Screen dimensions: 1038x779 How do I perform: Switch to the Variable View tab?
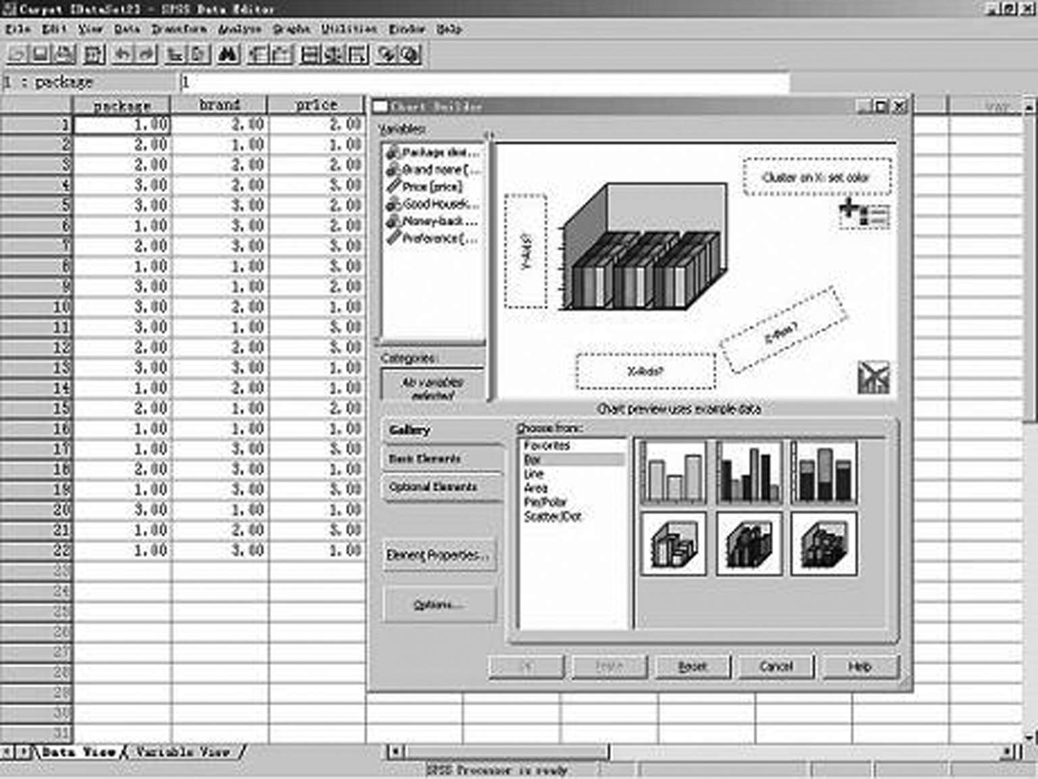tap(183, 751)
